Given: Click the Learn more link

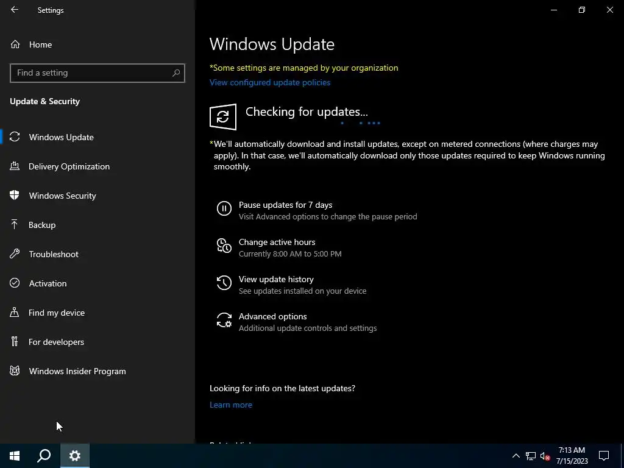Looking at the screenshot, I should tap(231, 405).
